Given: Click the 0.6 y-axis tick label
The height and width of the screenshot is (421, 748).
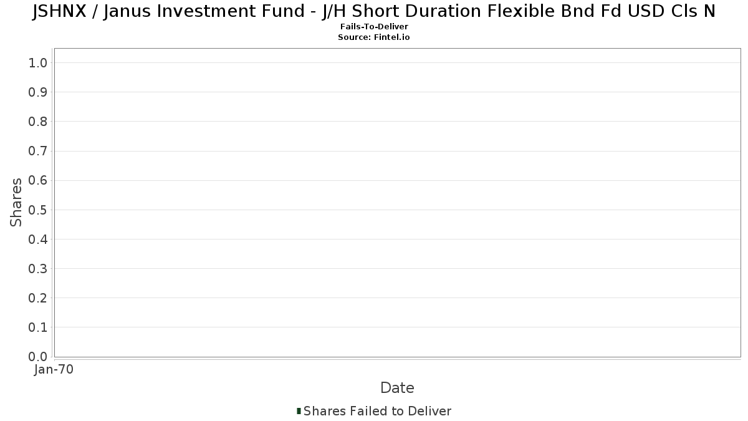Looking at the screenshot, I should (38, 180).
